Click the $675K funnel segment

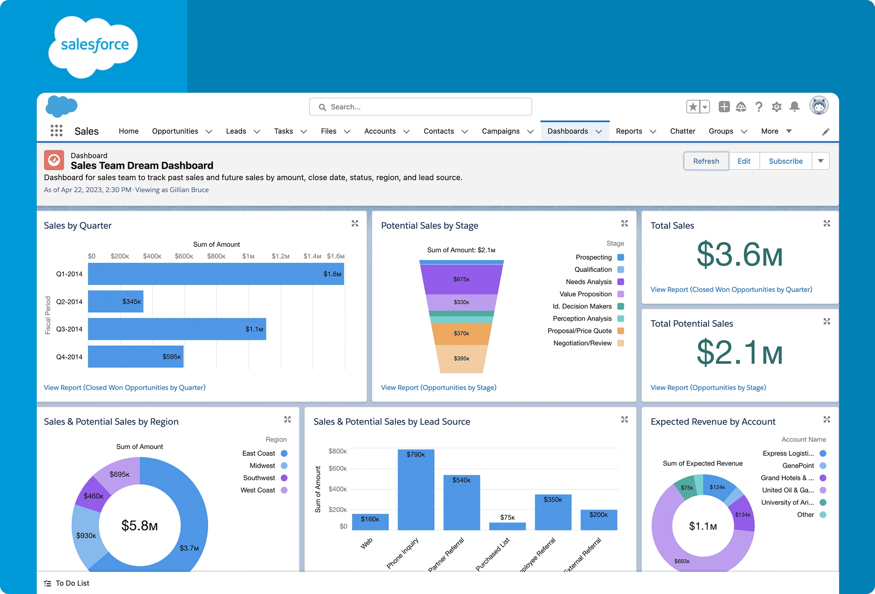coord(462,279)
